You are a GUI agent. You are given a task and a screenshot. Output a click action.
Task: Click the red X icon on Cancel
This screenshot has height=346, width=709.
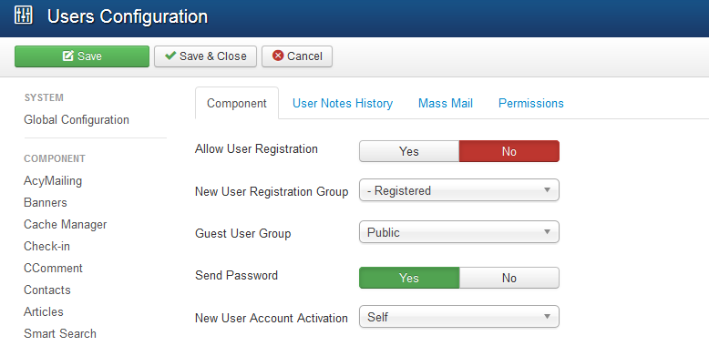[x=278, y=56]
